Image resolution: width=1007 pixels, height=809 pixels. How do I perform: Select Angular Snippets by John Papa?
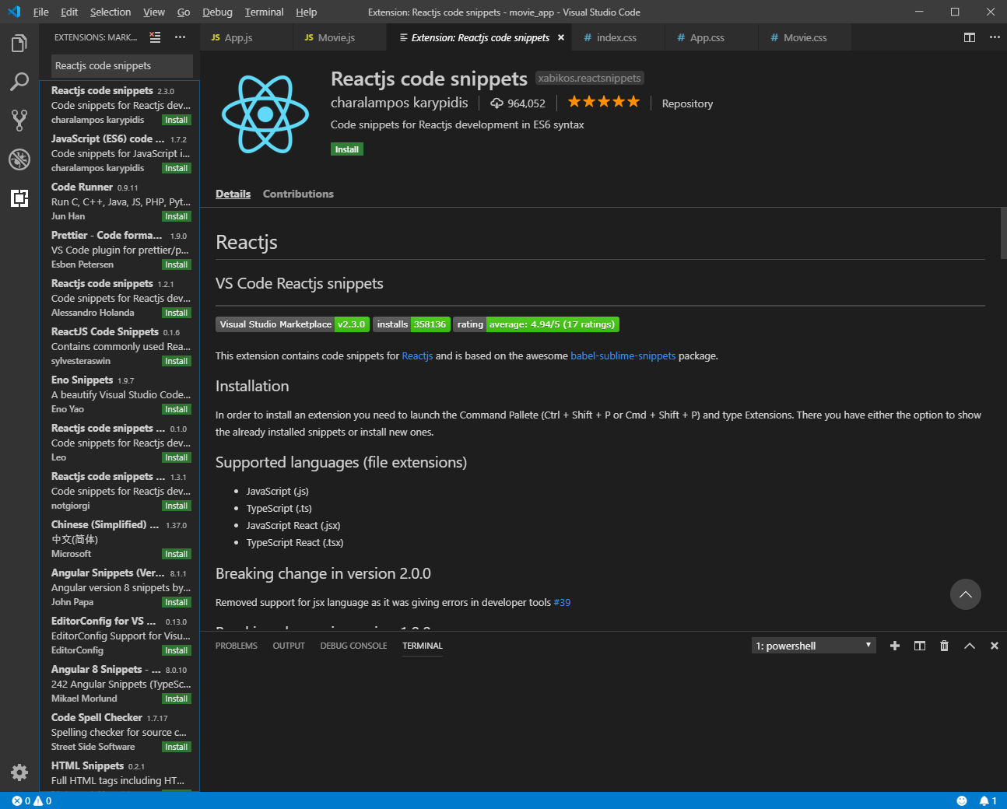tap(120, 587)
